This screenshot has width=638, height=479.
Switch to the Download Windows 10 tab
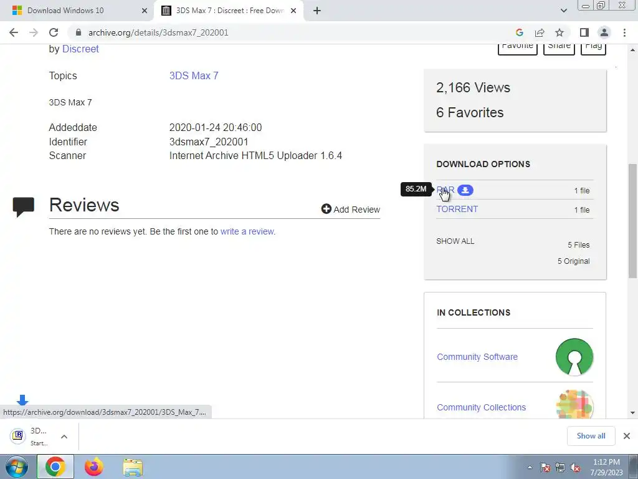(x=77, y=11)
